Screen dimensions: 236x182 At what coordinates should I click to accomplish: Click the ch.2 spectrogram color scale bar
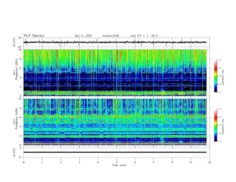coord(215,125)
